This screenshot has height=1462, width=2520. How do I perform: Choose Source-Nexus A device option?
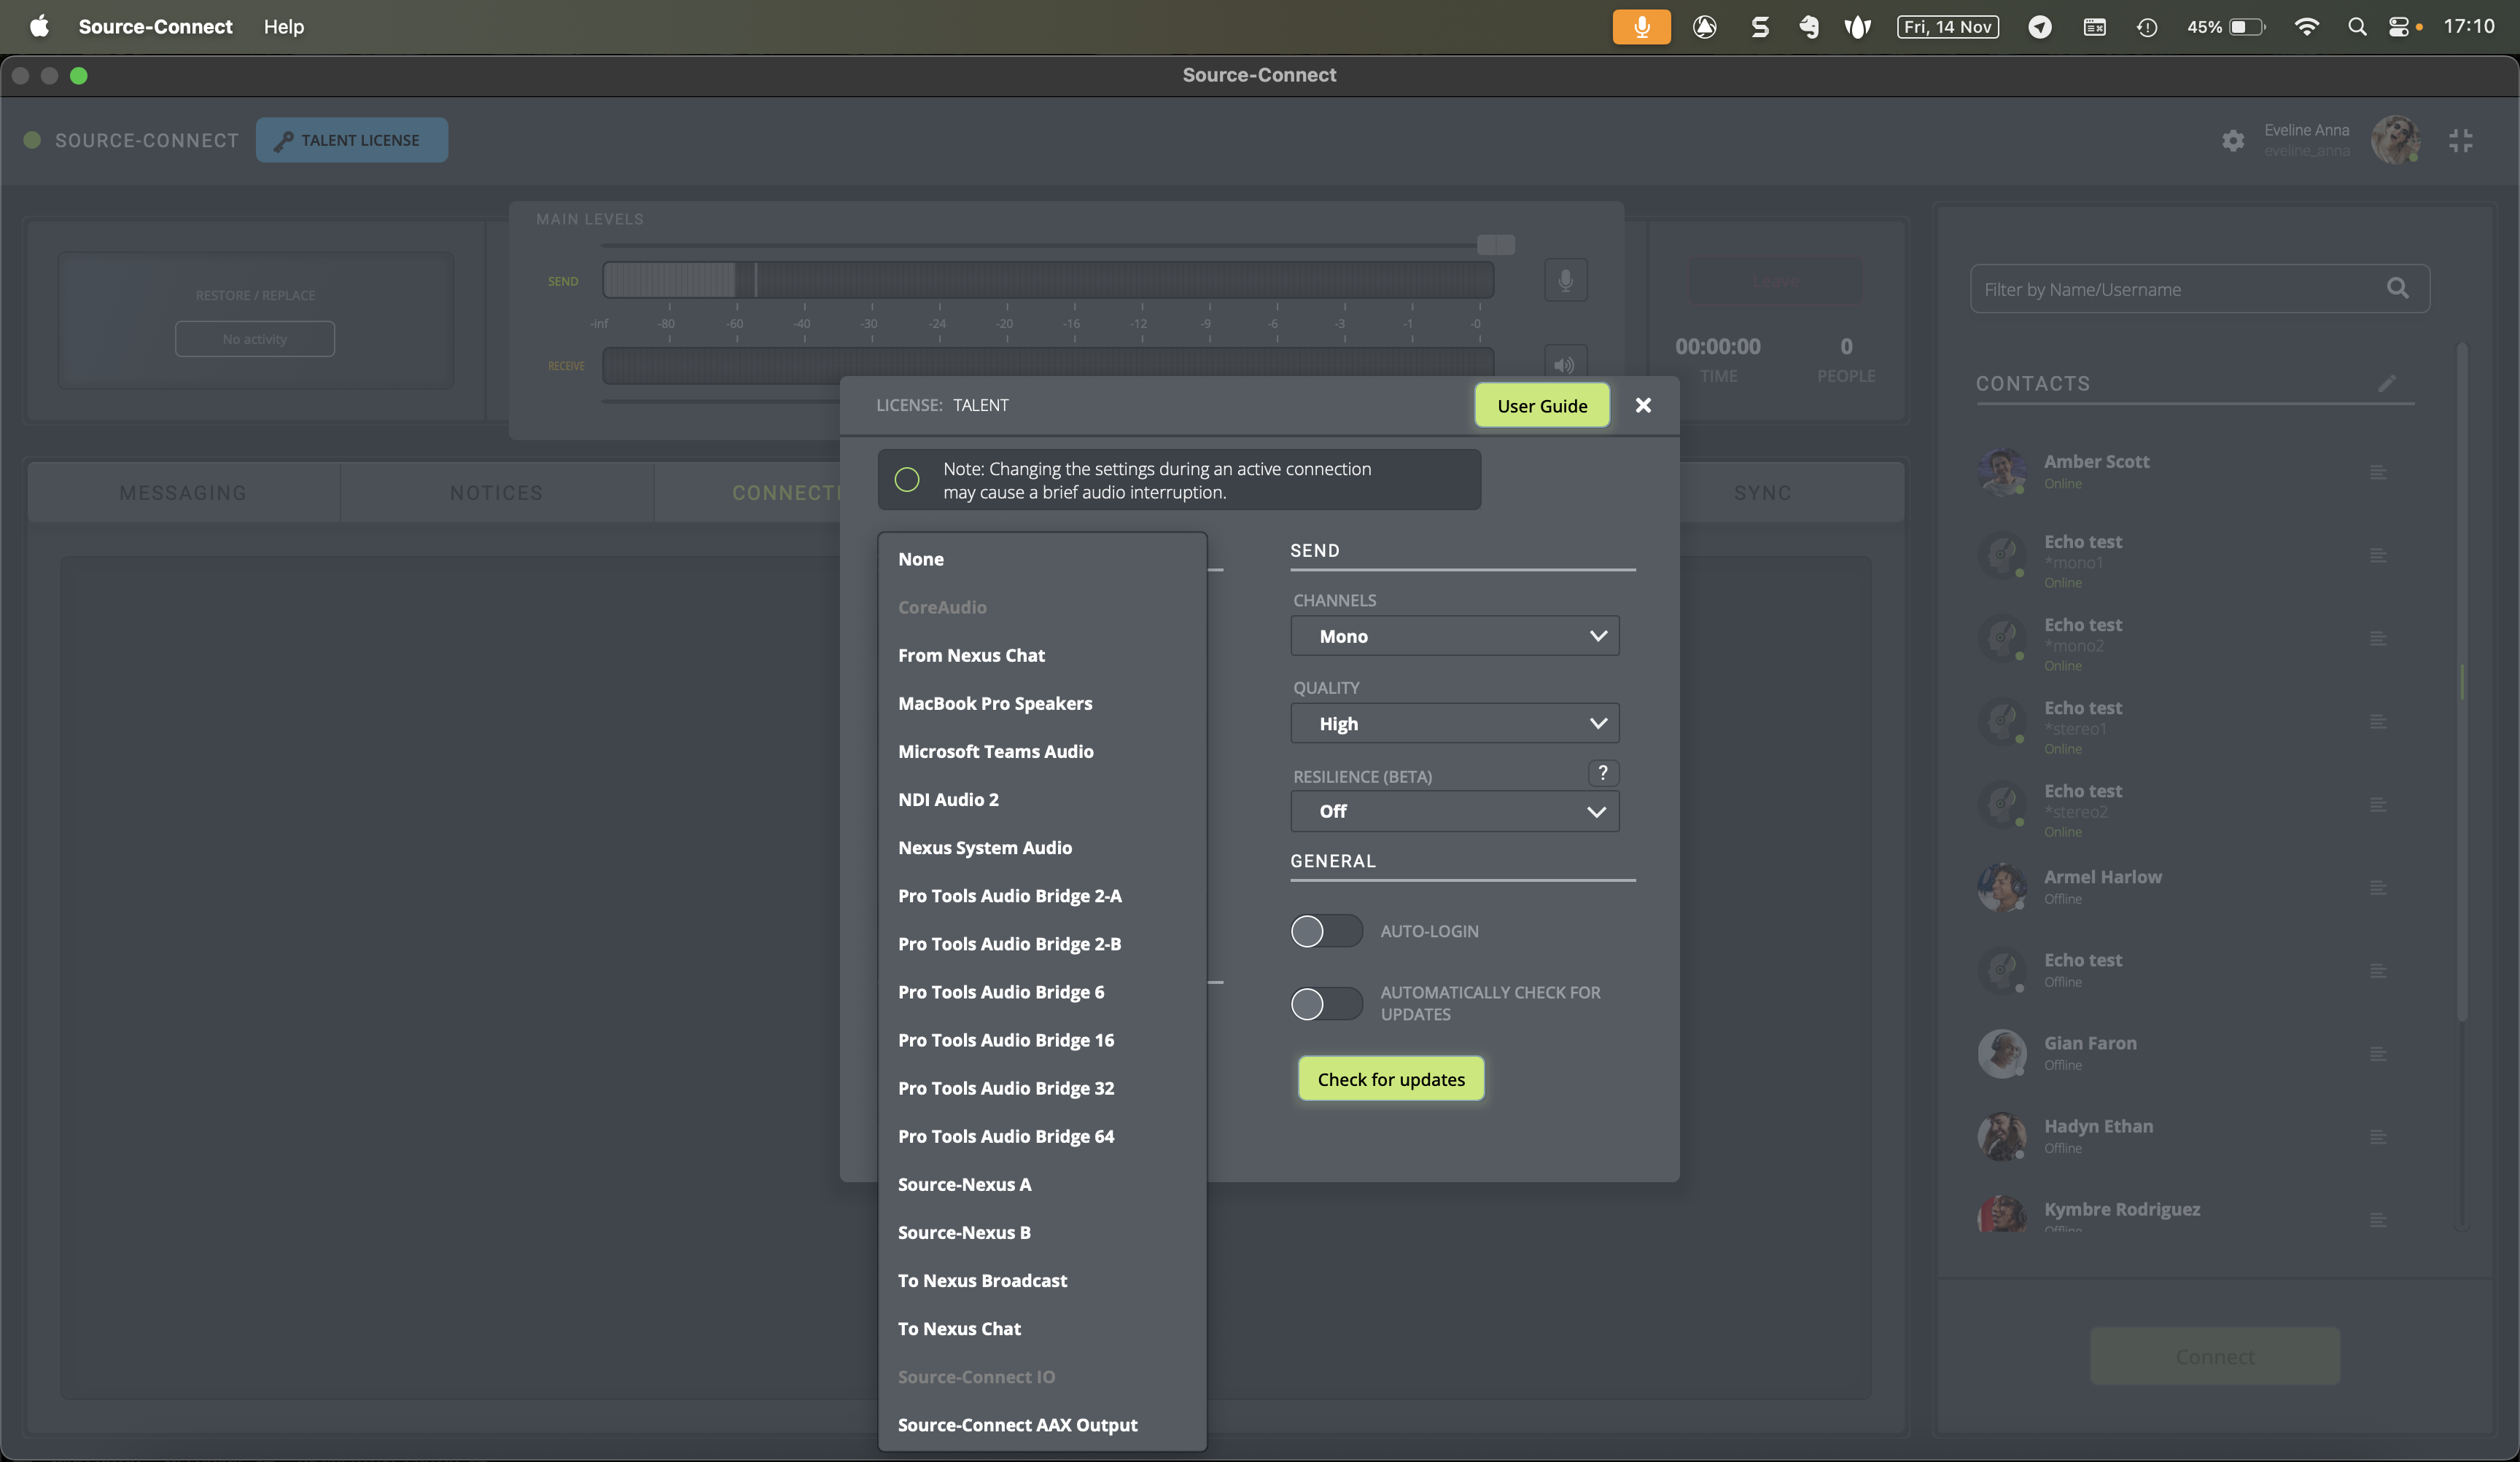pyautogui.click(x=964, y=1184)
